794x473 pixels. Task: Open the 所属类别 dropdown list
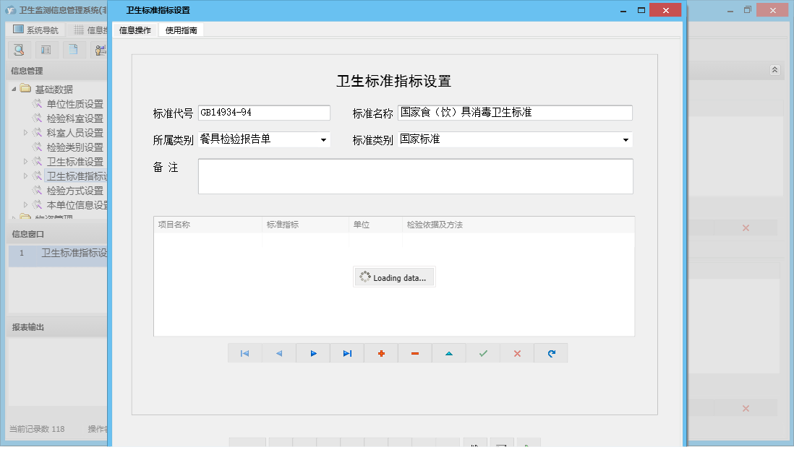point(321,140)
